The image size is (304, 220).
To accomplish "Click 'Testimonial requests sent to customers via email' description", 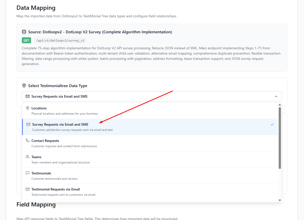I will click(x=63, y=195).
